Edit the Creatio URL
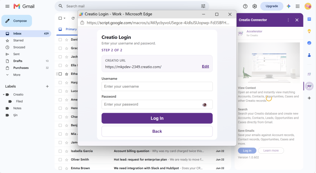Screen dimensions: 316x173 point(205,67)
